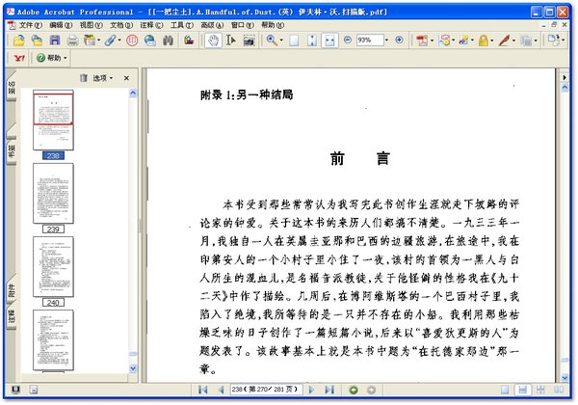Click the Create PDF icon
This screenshot has height=405, width=578.
(x=422, y=40)
